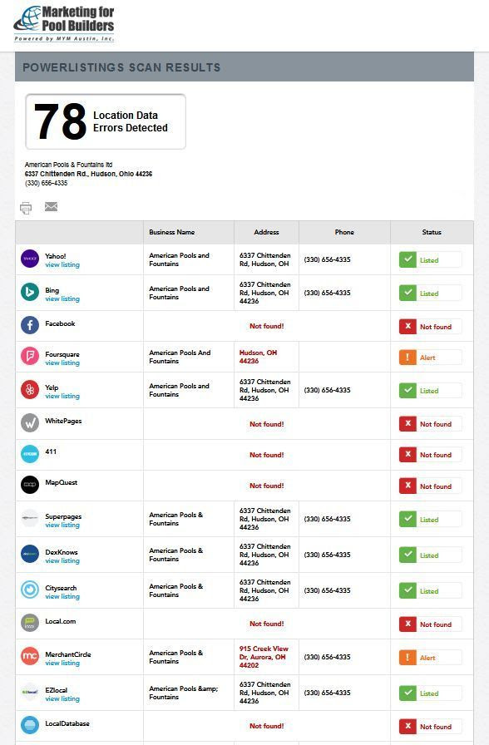The image size is (489, 745).
Task: Open Yahoo! view listing link
Action: click(62, 264)
